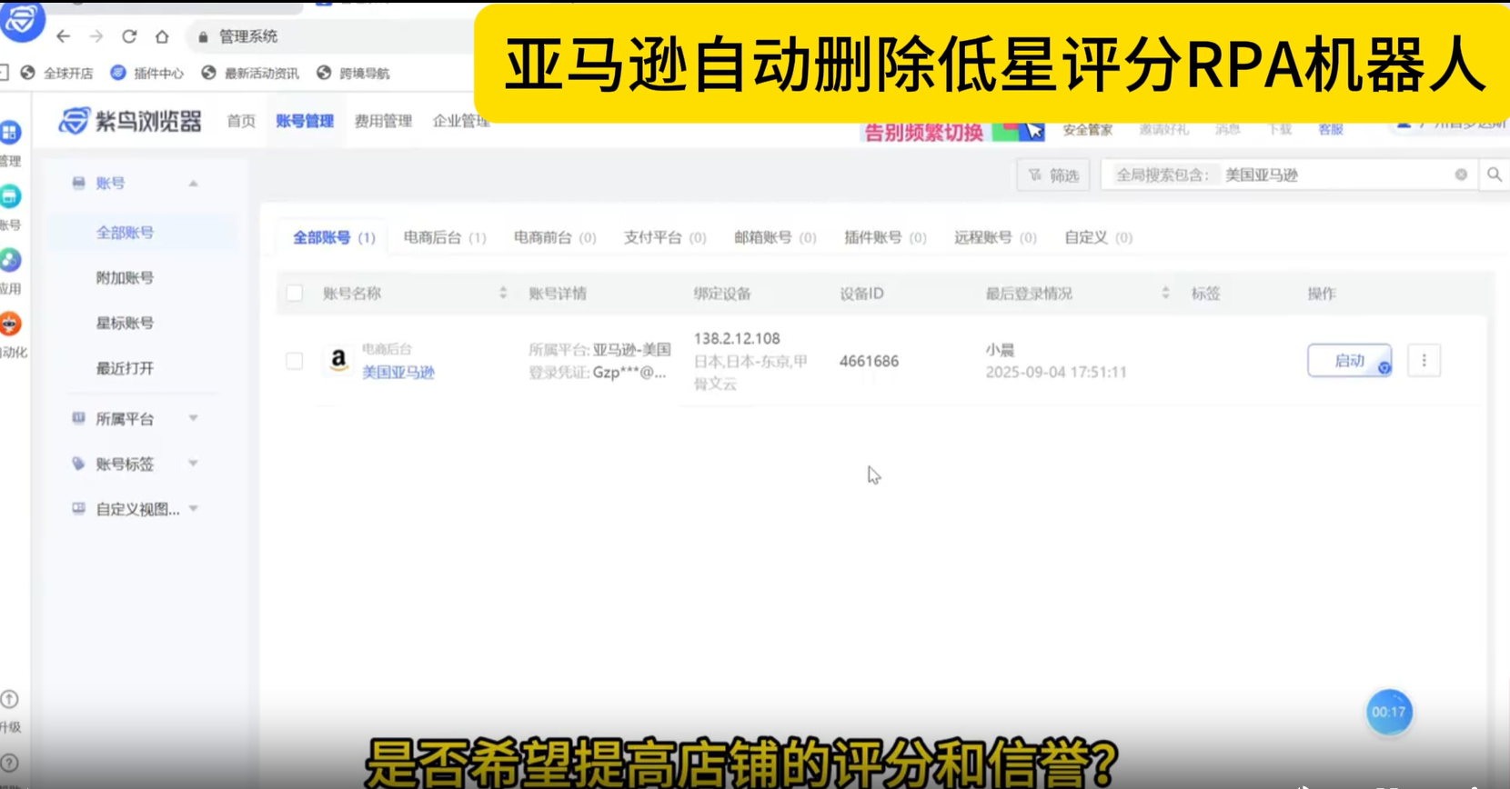Switch to the 电商后台 tab
Image resolution: width=1510 pixels, height=789 pixels.
(445, 237)
